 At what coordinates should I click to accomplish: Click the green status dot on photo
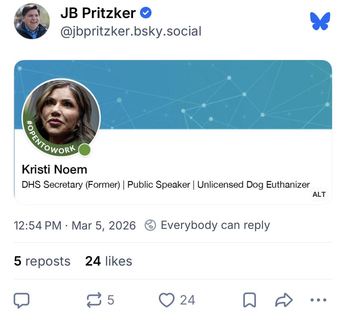pyautogui.click(x=85, y=150)
